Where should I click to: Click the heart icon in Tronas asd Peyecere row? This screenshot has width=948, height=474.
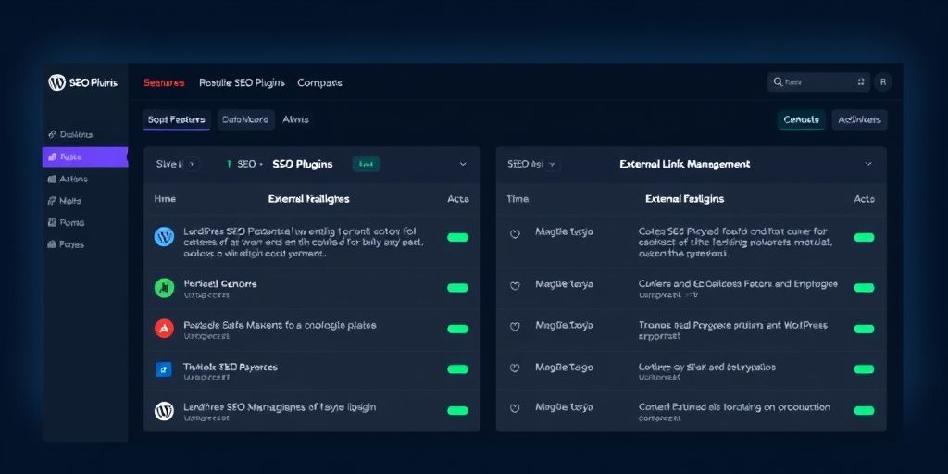point(515,327)
